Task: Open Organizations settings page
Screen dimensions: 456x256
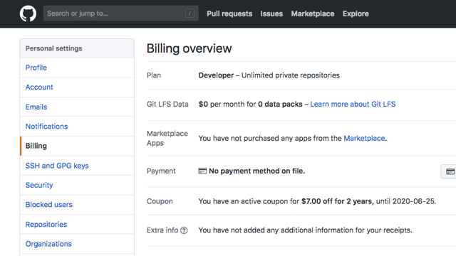Action: click(77, 244)
